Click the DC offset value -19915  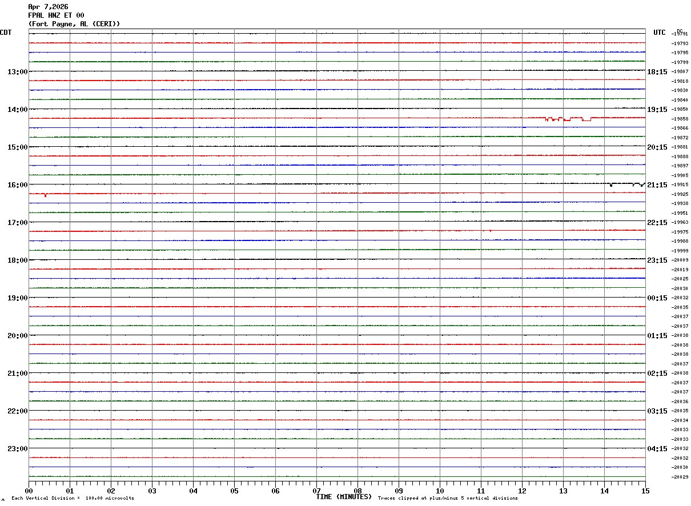[x=680, y=185]
